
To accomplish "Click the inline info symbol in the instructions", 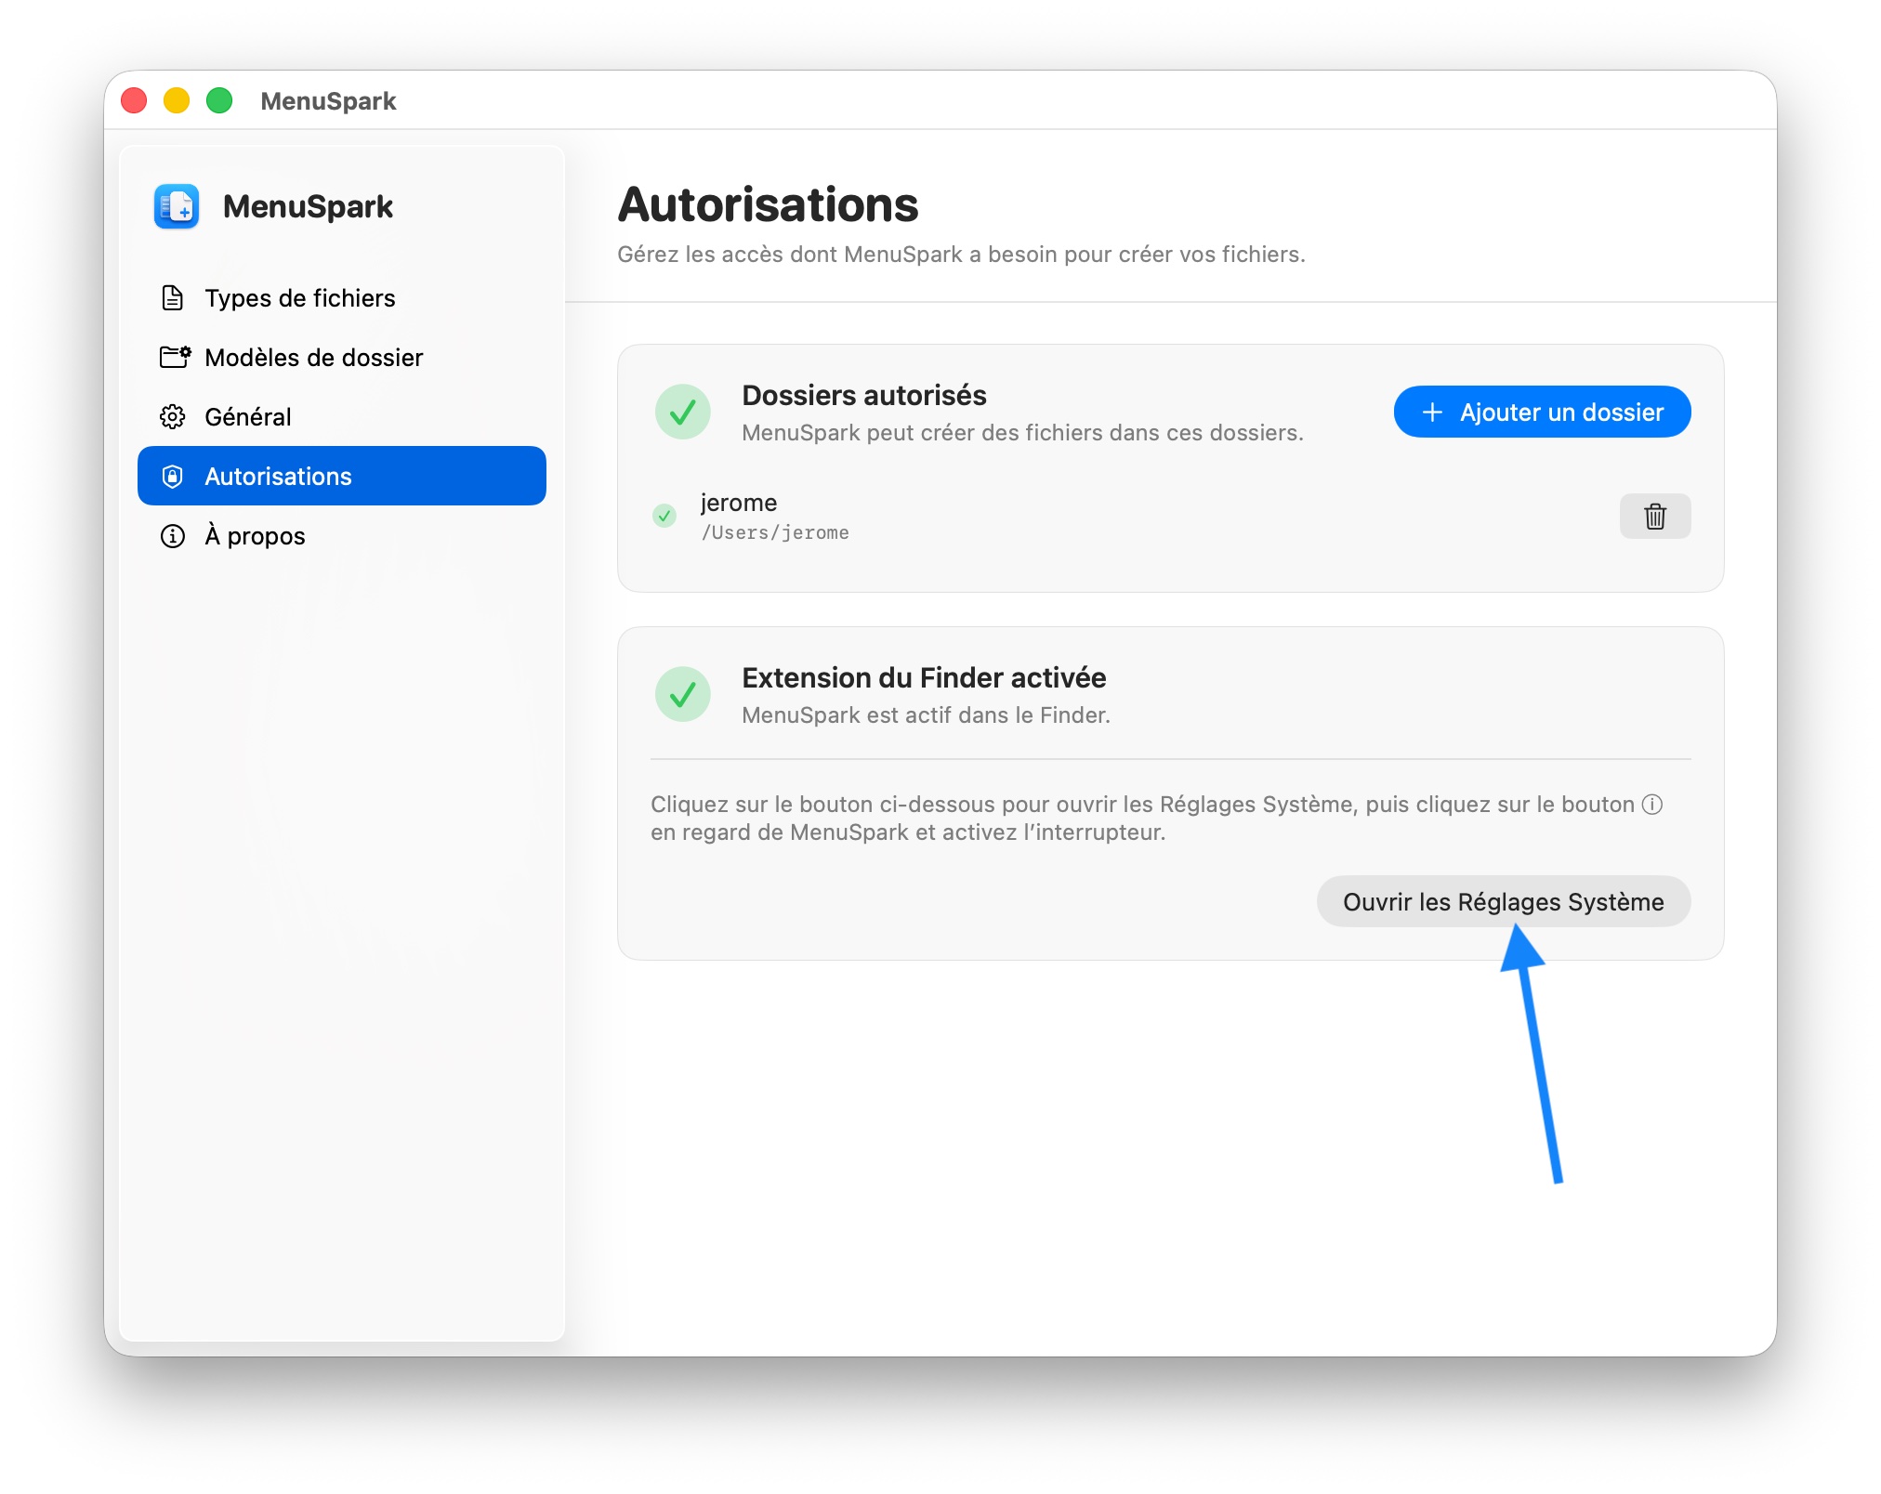I will point(1652,805).
